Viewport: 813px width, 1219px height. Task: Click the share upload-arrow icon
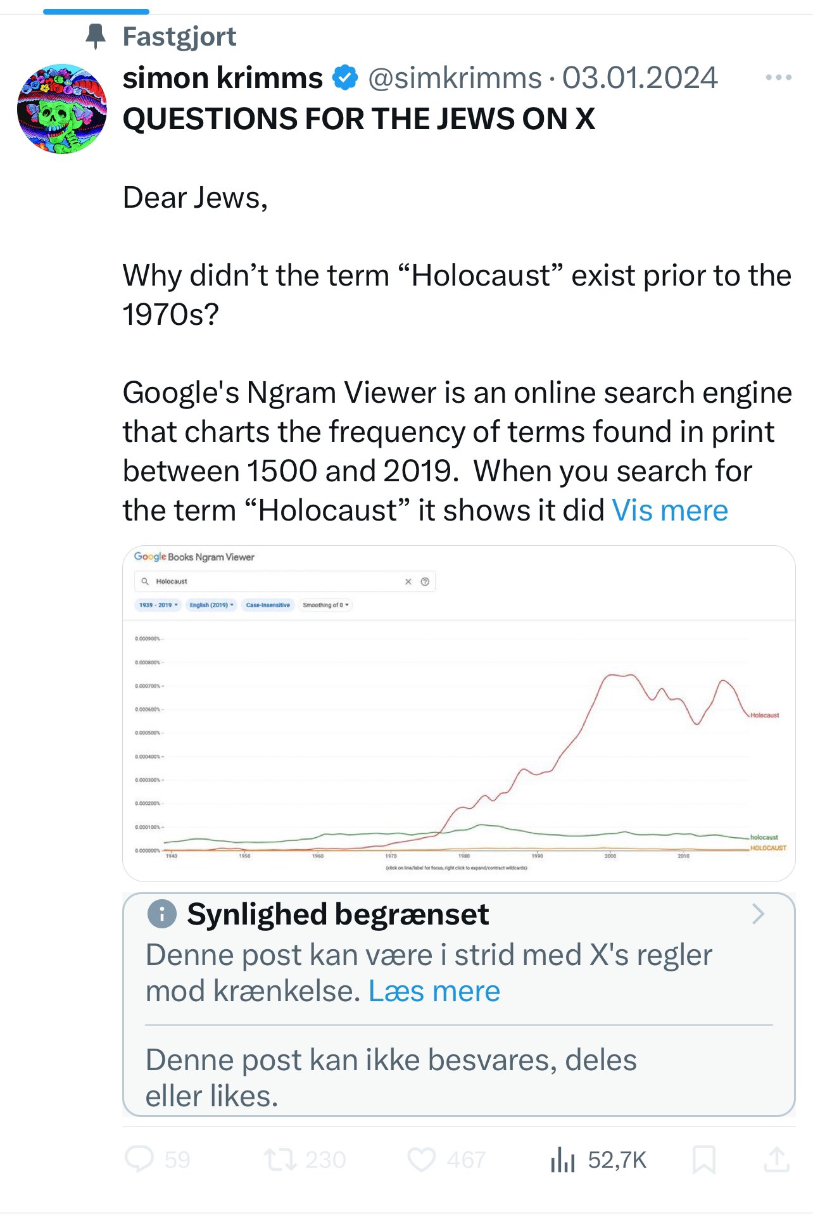click(776, 1159)
